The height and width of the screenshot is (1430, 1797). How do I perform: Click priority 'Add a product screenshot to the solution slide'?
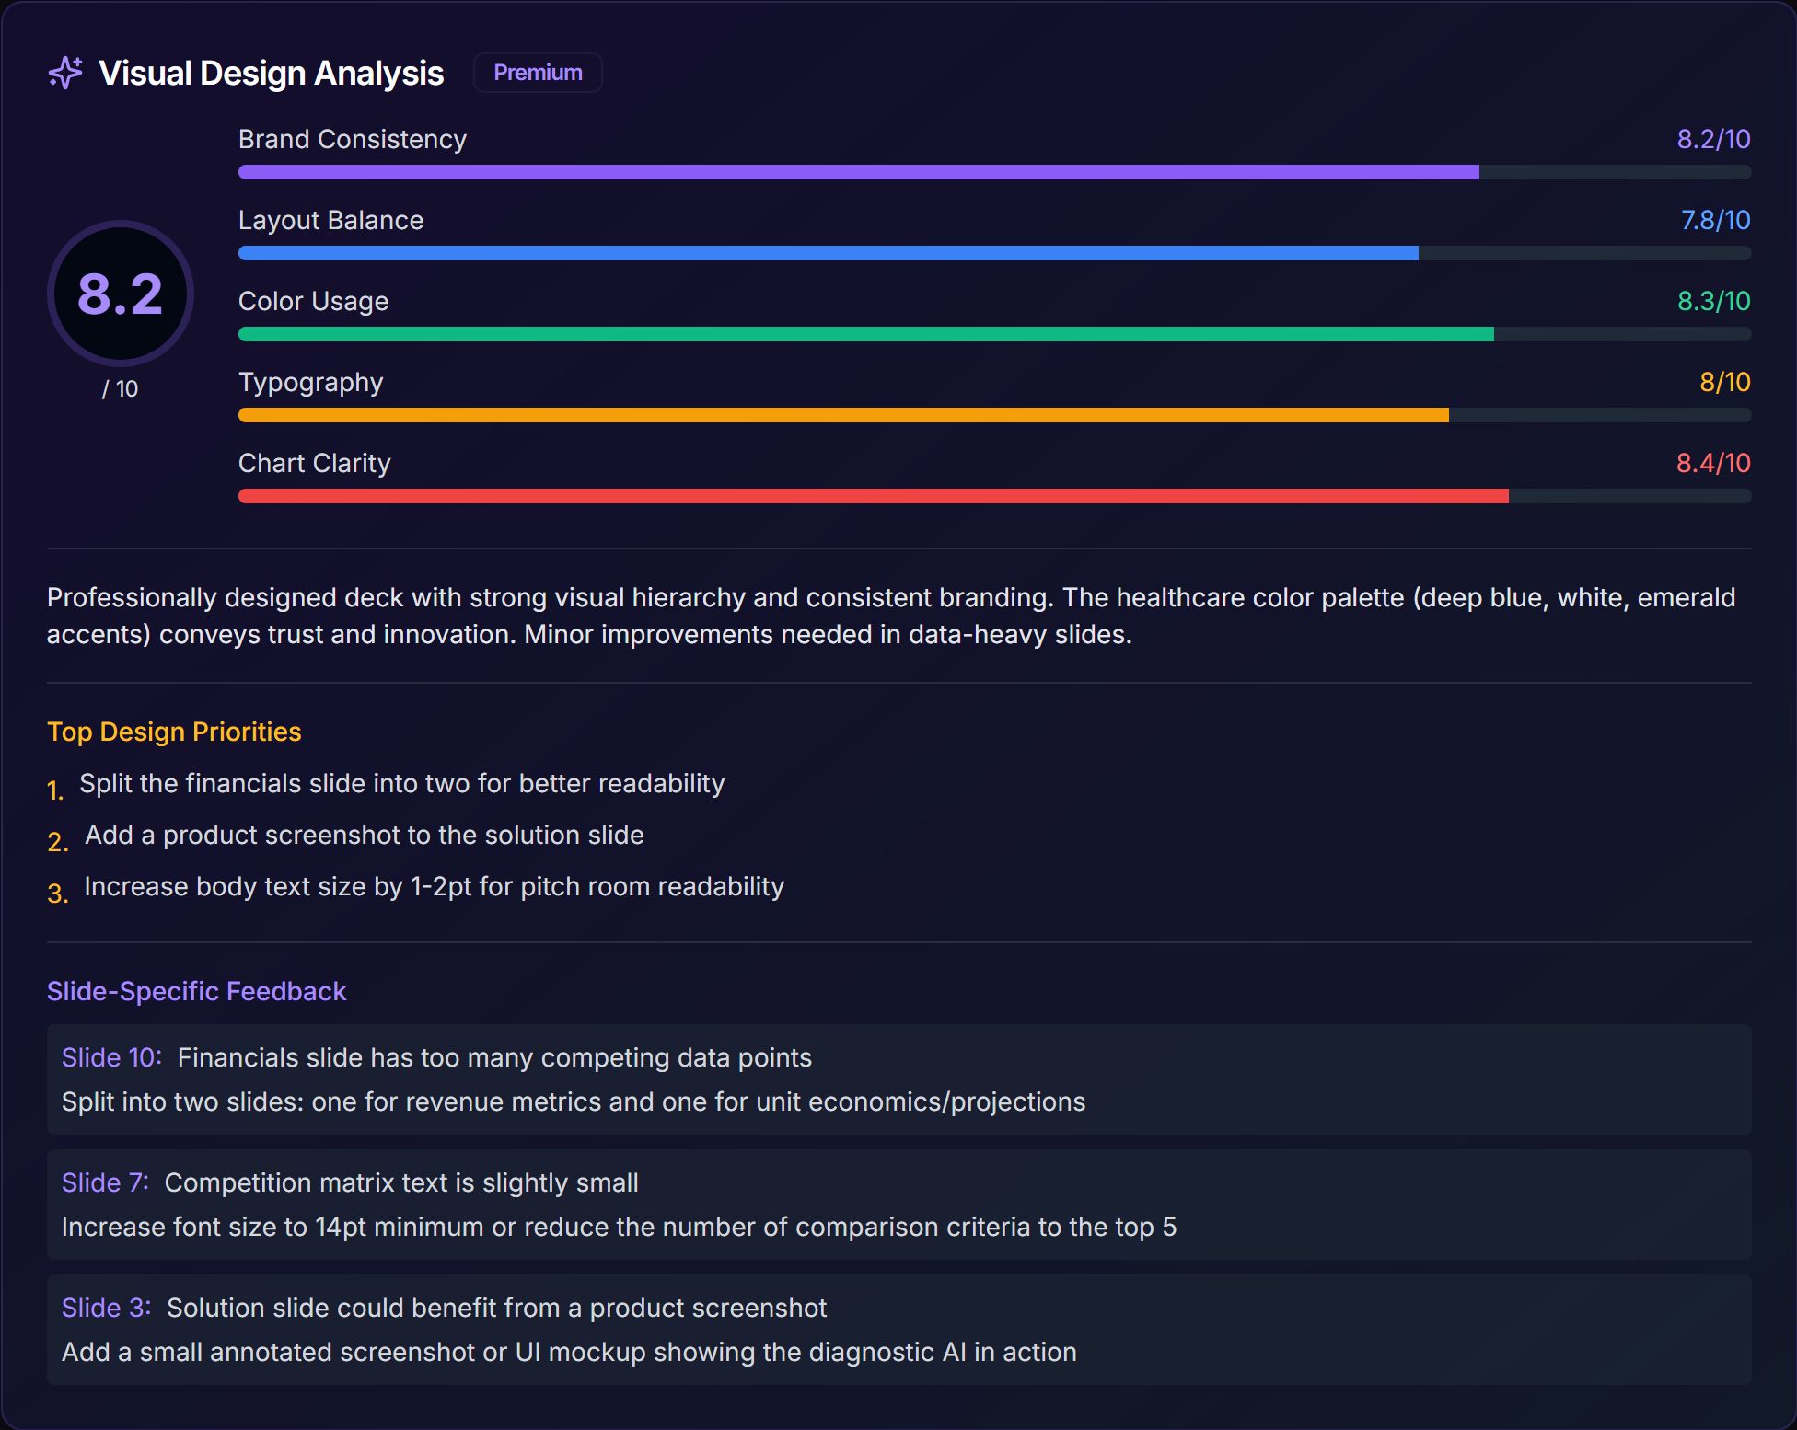tap(365, 835)
